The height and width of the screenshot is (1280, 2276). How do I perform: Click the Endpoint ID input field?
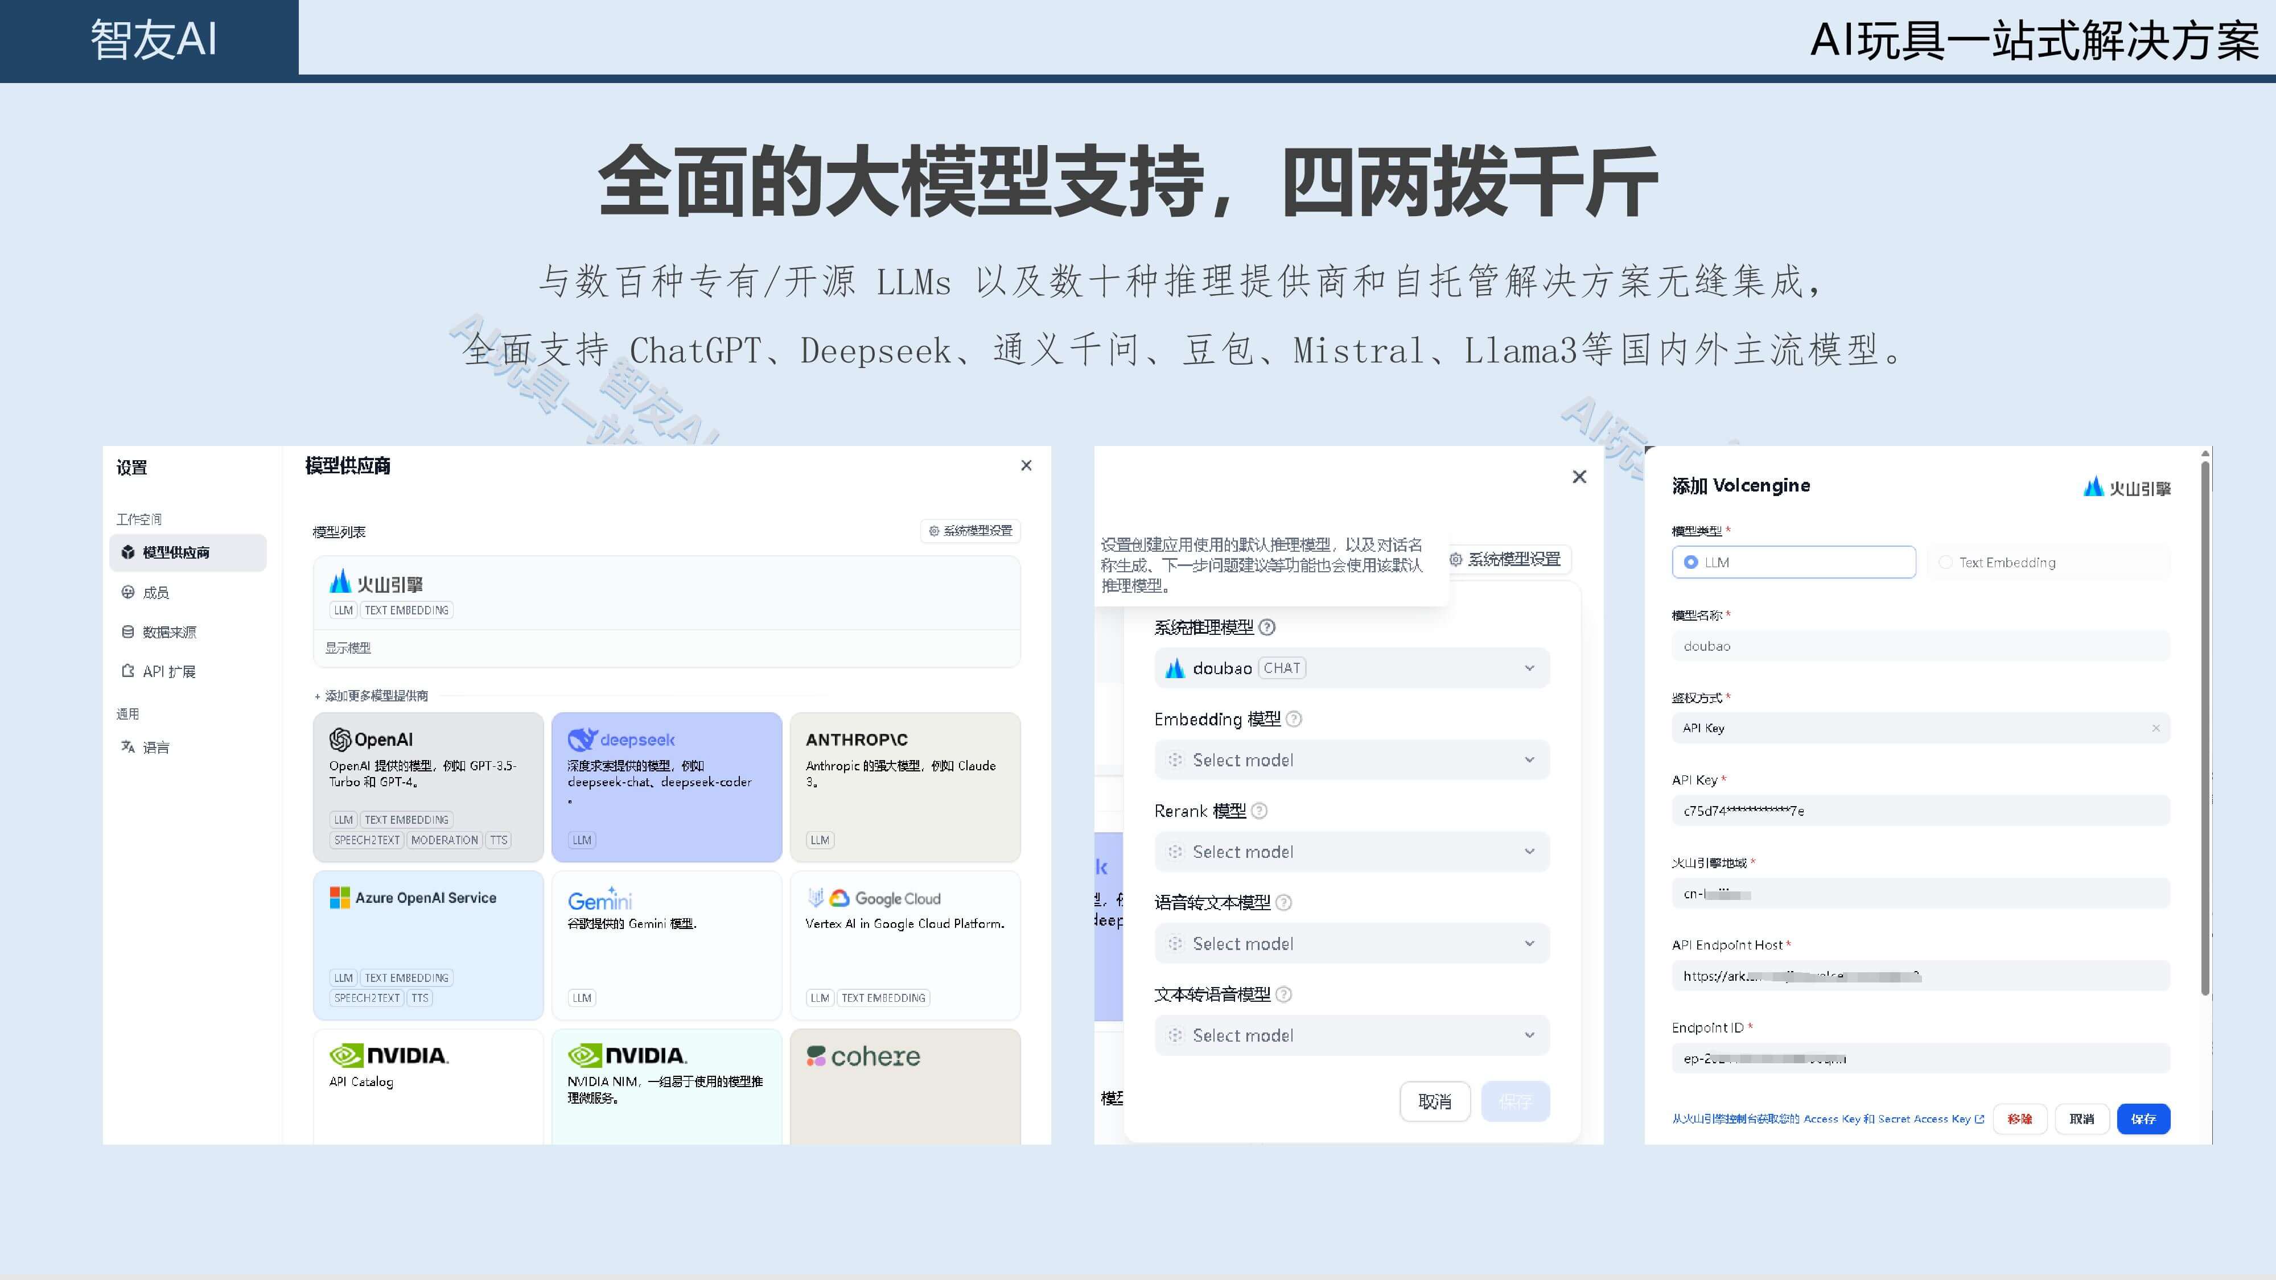pyautogui.click(x=1921, y=1058)
